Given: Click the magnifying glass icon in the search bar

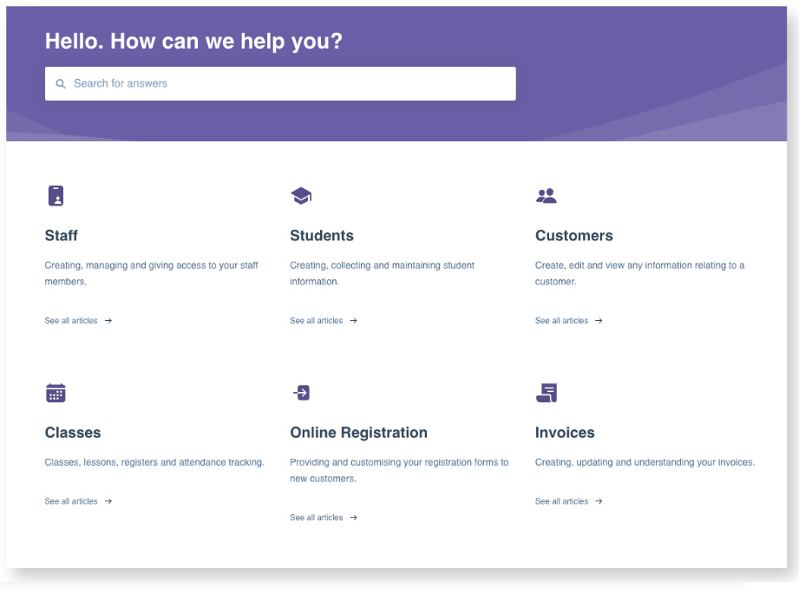Looking at the screenshot, I should 60,83.
